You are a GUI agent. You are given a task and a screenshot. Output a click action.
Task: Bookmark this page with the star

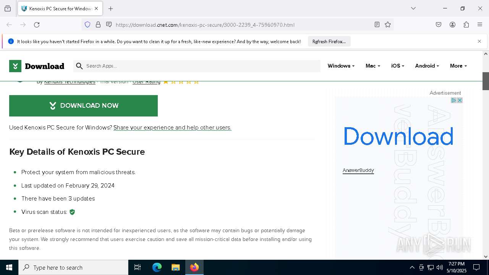(388, 25)
